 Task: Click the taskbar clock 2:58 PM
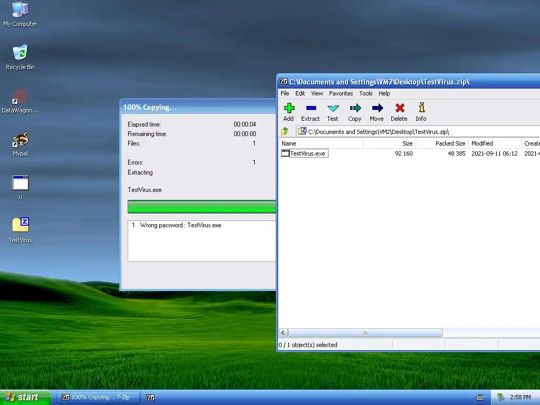pyautogui.click(x=520, y=398)
